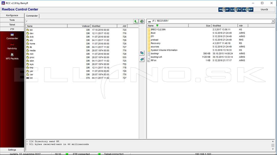Sort local list by Attr column
This screenshot has width=277, height=155.
click(x=243, y=26)
